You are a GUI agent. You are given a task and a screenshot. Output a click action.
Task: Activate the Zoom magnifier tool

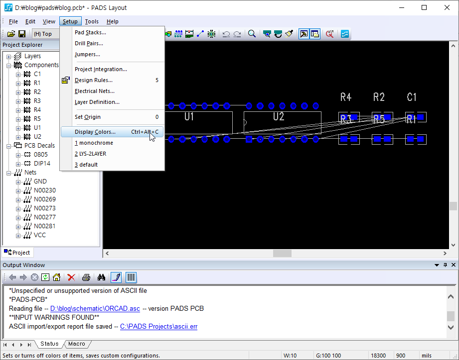pos(252,34)
